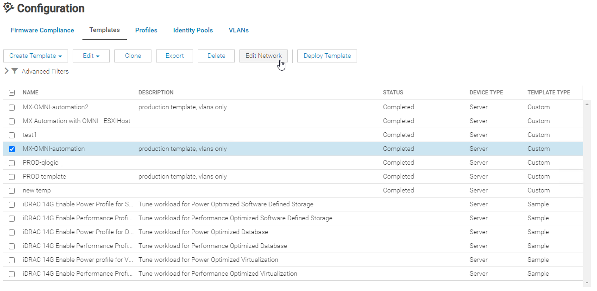Uncheck the MX-OMNI-automation template checkbox
597x291 pixels.
click(x=12, y=149)
